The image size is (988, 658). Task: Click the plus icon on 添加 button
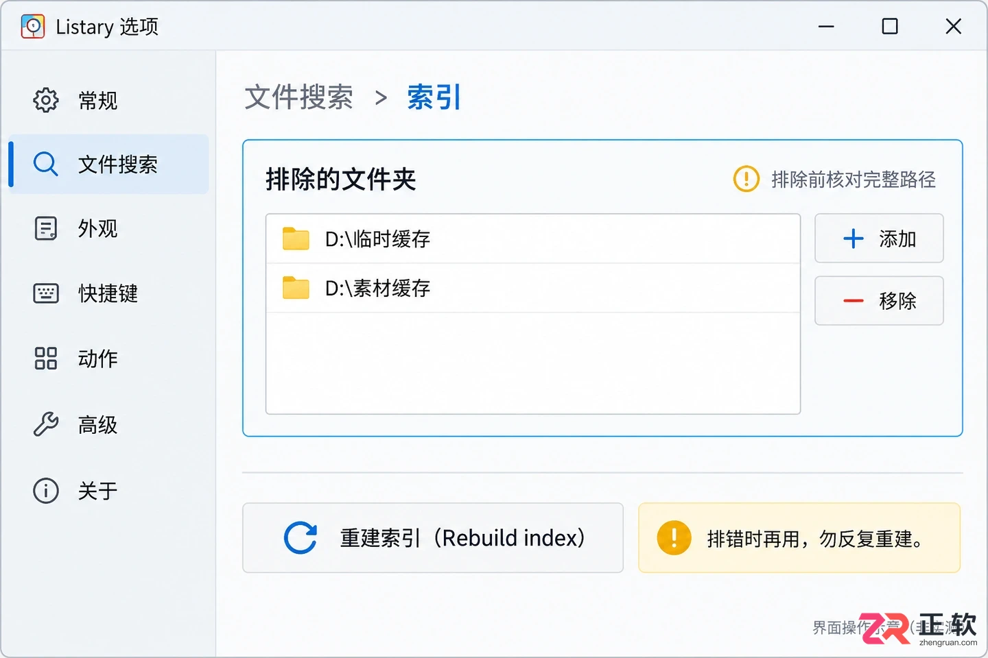[x=853, y=239]
